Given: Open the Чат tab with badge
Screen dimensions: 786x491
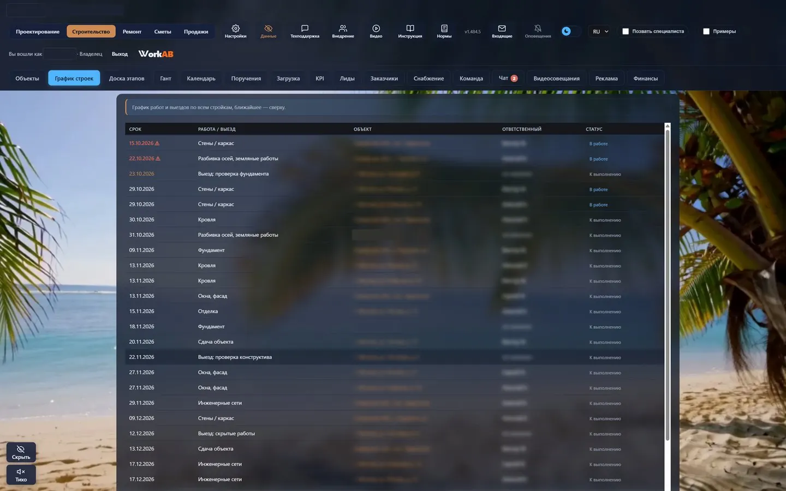Looking at the screenshot, I should [508, 78].
